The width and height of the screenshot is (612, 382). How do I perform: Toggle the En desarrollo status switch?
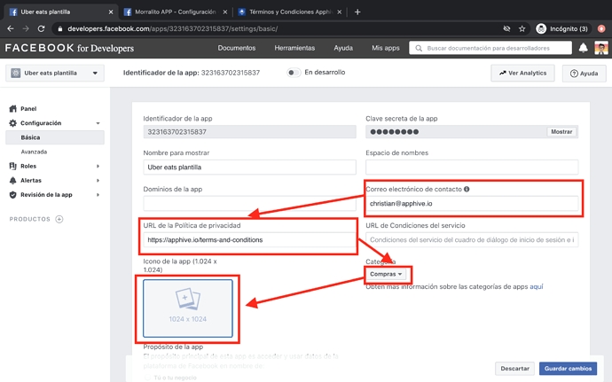pos(294,73)
